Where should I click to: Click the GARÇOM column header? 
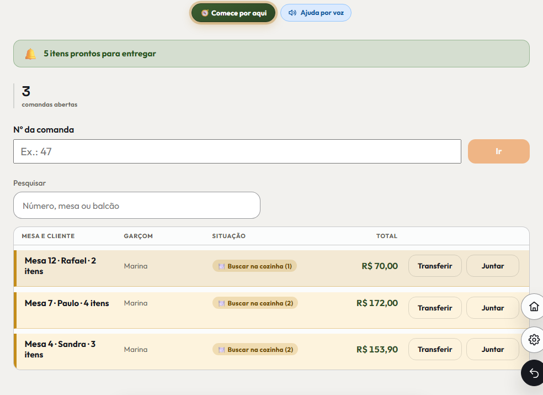point(138,236)
